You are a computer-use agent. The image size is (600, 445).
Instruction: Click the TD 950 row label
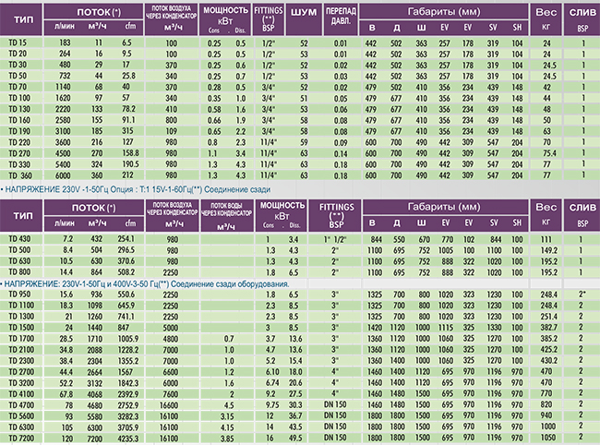[x=18, y=294]
